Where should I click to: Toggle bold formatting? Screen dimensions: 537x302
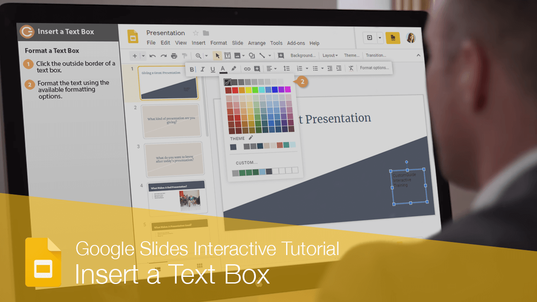coord(192,69)
